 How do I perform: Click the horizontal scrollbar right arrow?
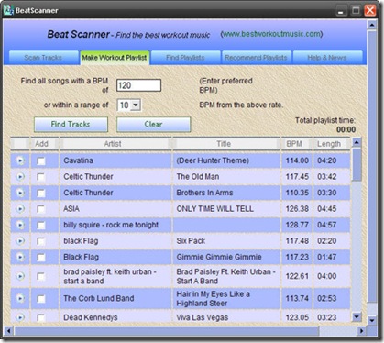pyautogui.click(x=362, y=331)
